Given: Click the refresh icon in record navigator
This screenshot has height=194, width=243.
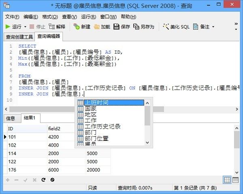Looking at the screenshot, I should pyautogui.click(x=43, y=179).
